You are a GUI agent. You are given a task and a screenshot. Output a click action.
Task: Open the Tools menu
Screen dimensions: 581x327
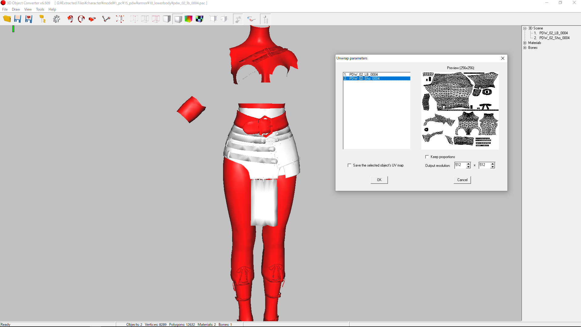(40, 9)
